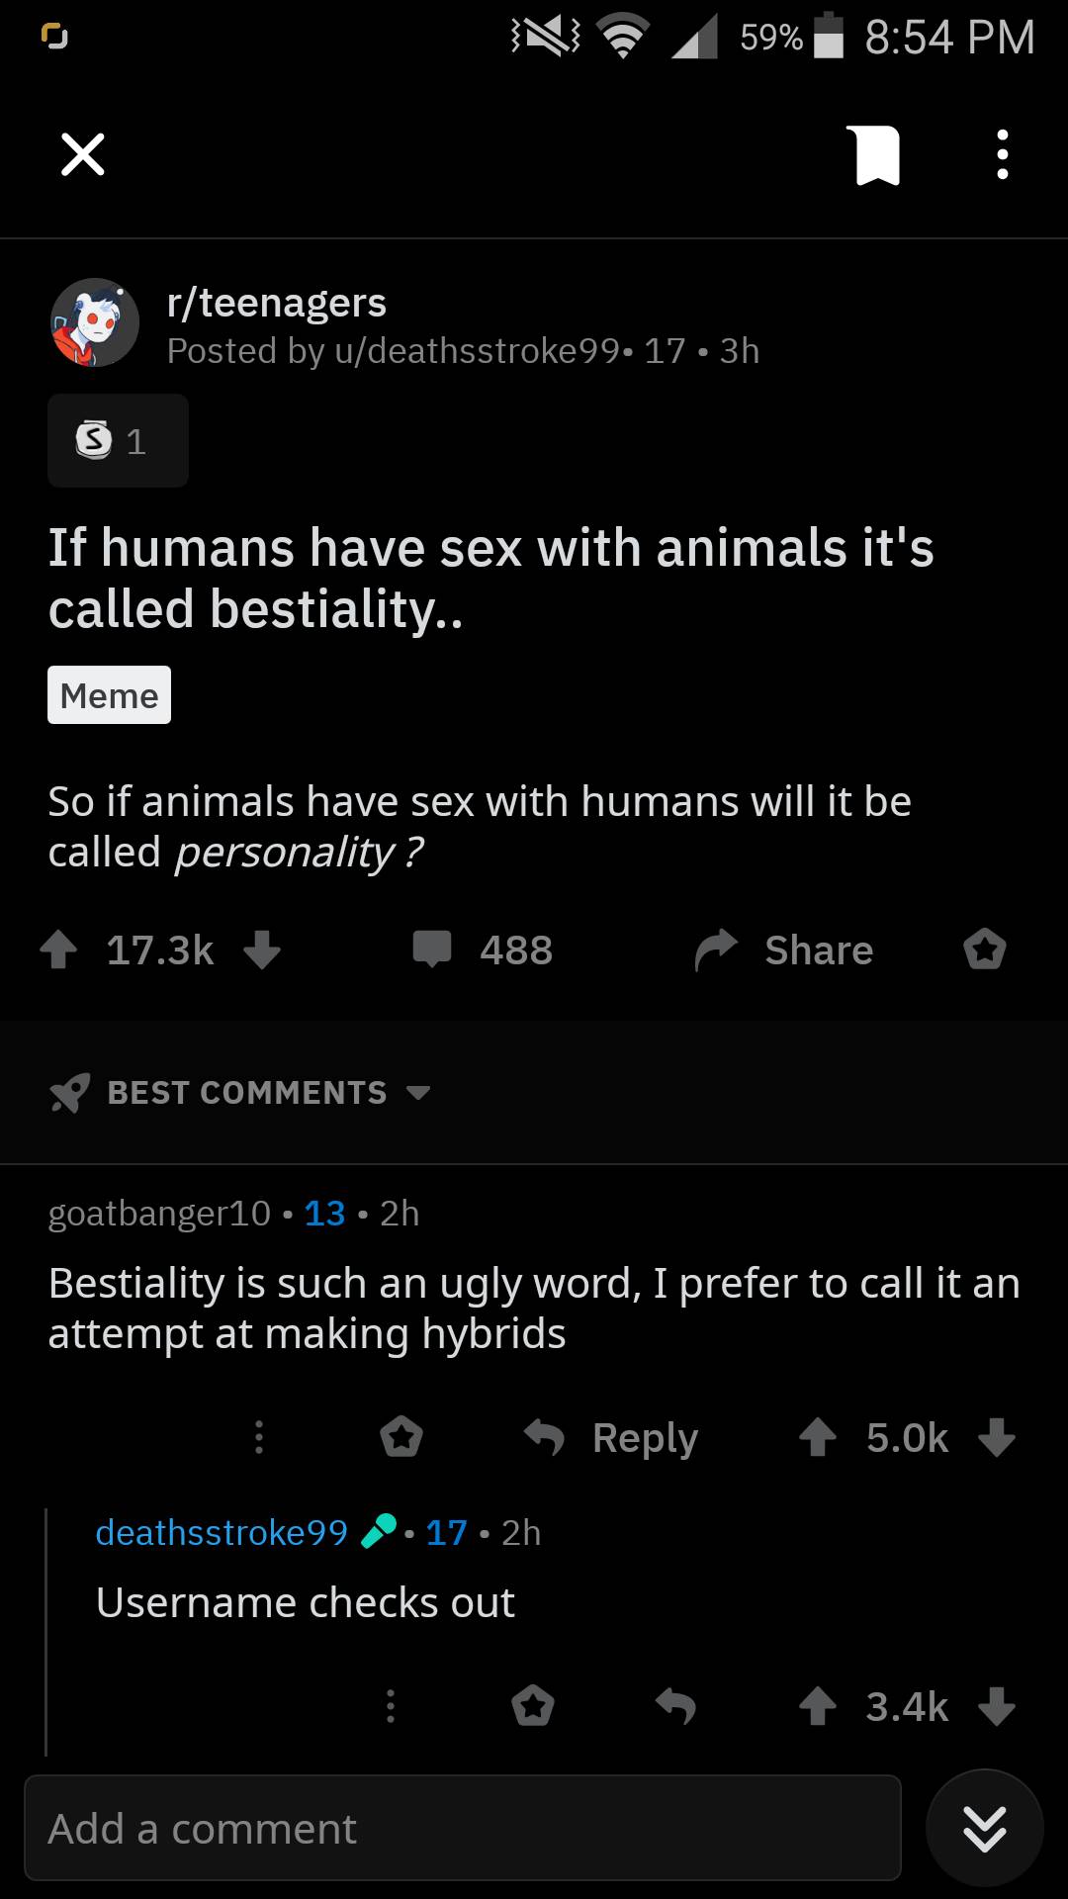
Task: Give an award to the post
Action: click(x=985, y=949)
